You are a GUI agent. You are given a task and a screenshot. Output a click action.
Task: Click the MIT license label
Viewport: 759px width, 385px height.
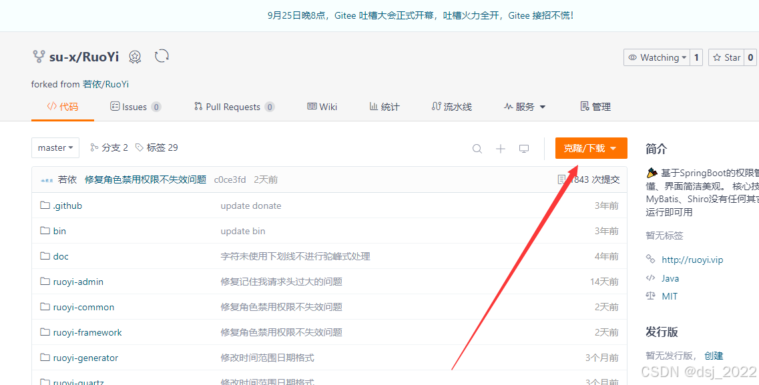(670, 296)
